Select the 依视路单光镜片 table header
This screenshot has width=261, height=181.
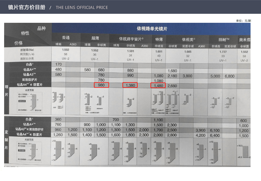coord(152,29)
